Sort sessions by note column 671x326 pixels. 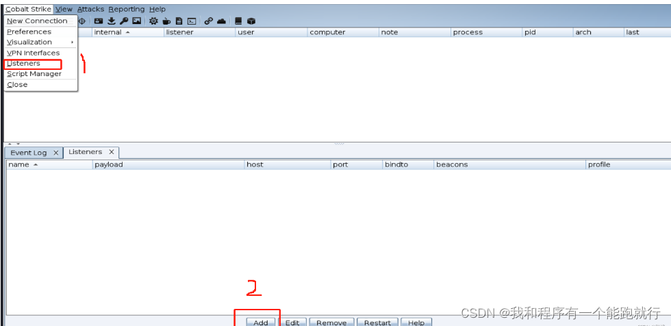click(x=415, y=32)
